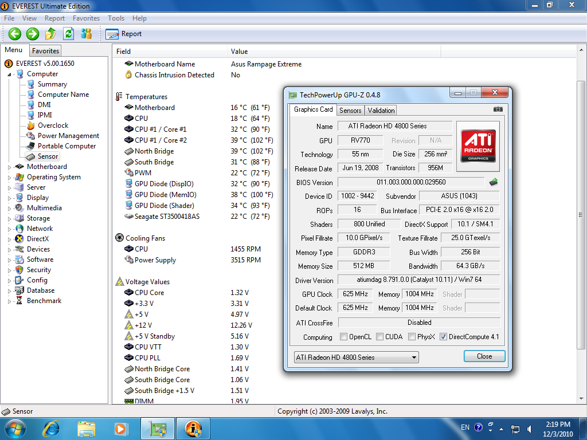Click the network tray icon
Viewport: 587px width, 440px height.
pyautogui.click(x=515, y=429)
